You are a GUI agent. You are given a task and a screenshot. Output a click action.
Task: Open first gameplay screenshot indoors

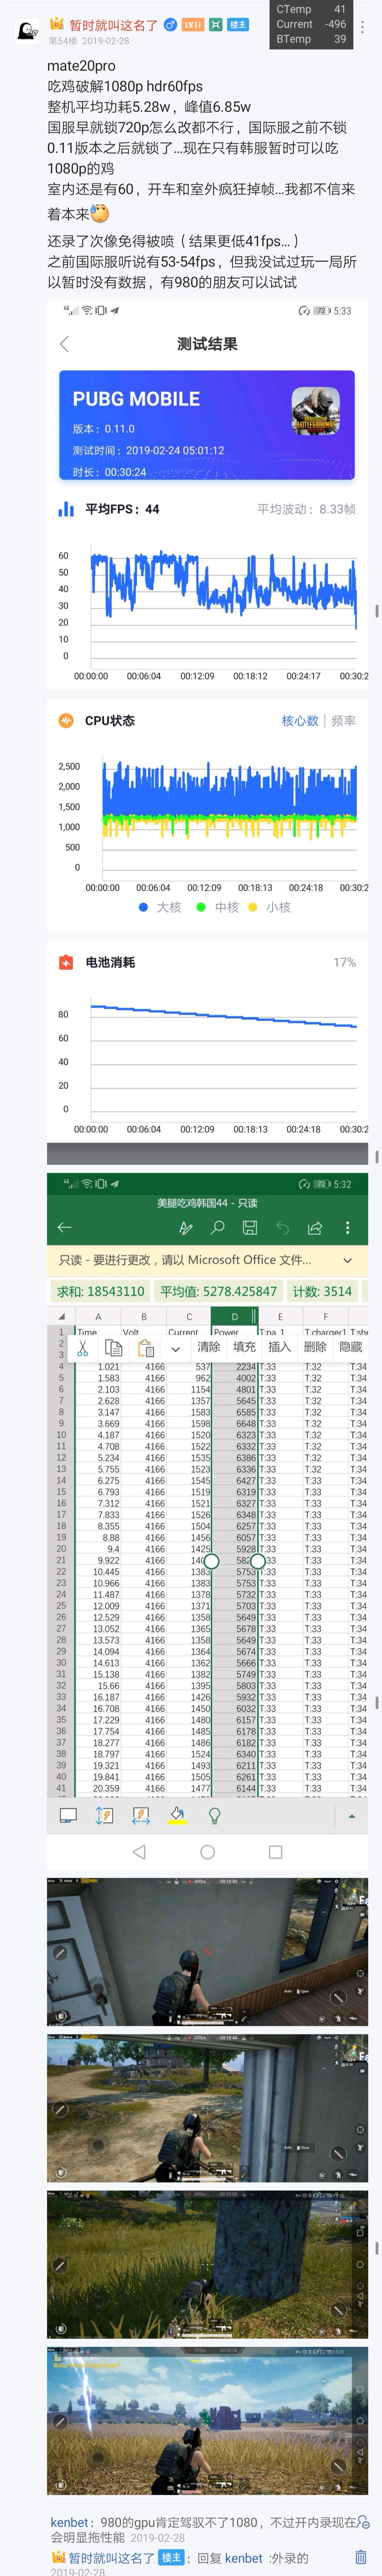tap(208, 1952)
